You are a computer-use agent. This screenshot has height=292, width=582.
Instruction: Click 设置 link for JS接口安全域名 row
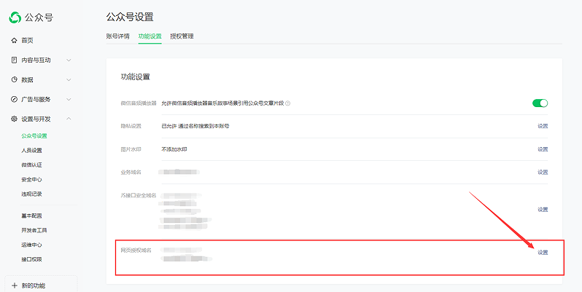coord(543,210)
